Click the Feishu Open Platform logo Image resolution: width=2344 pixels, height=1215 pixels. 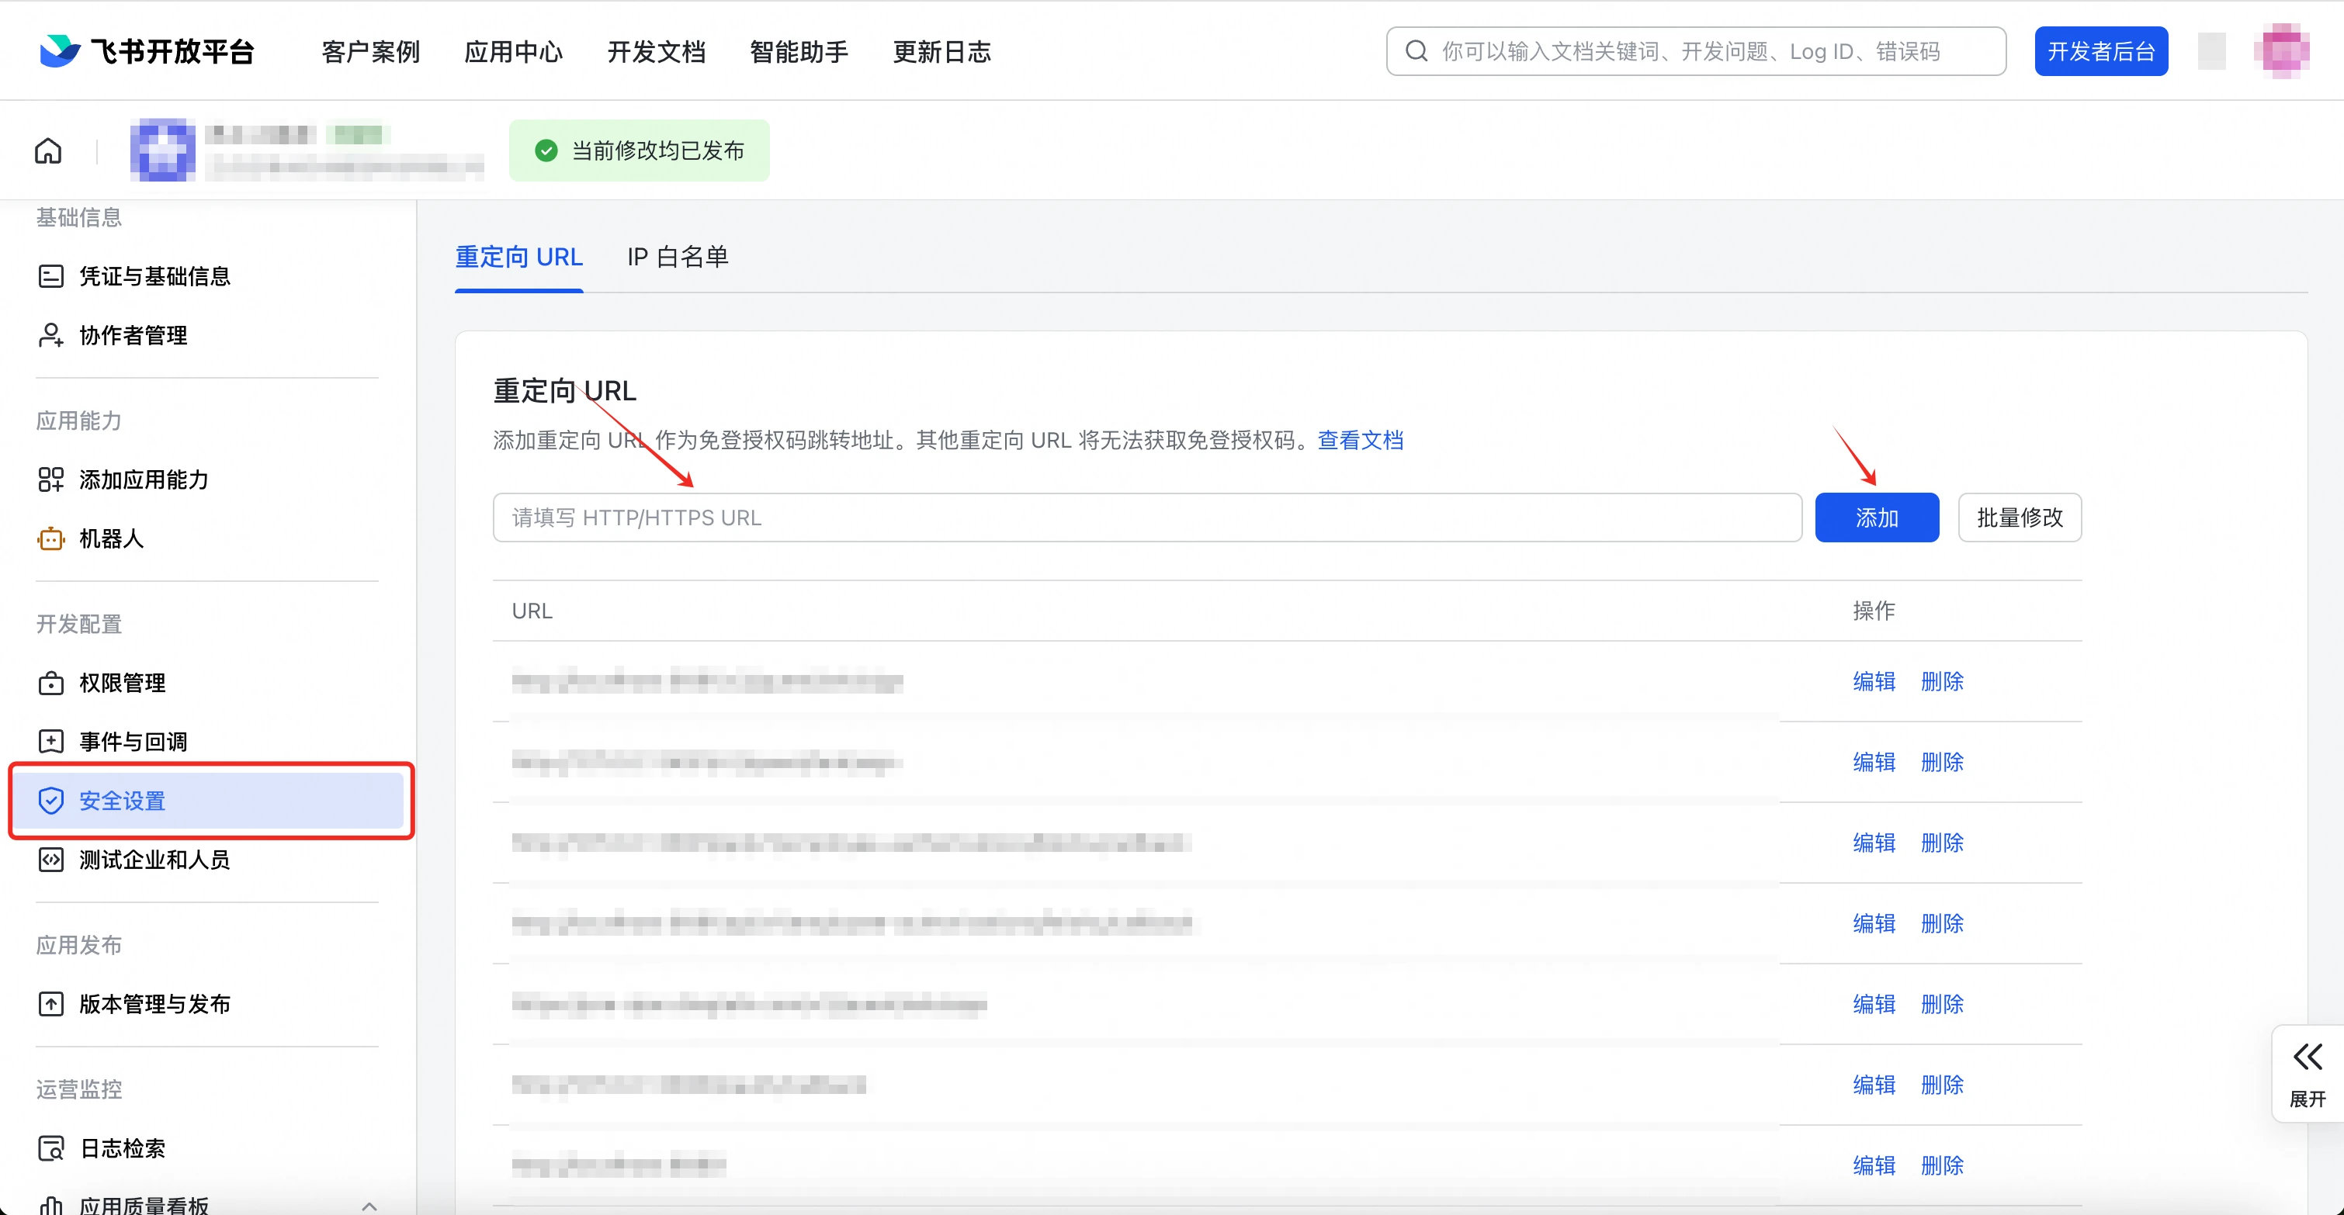pyautogui.click(x=147, y=51)
